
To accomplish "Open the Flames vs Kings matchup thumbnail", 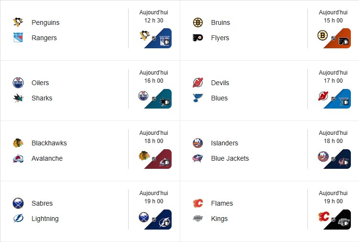I will point(333,219).
